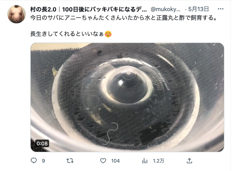Click the tweet text mentioning 正露丸
Viewport: 232px width, 171px height.
coord(124,18)
